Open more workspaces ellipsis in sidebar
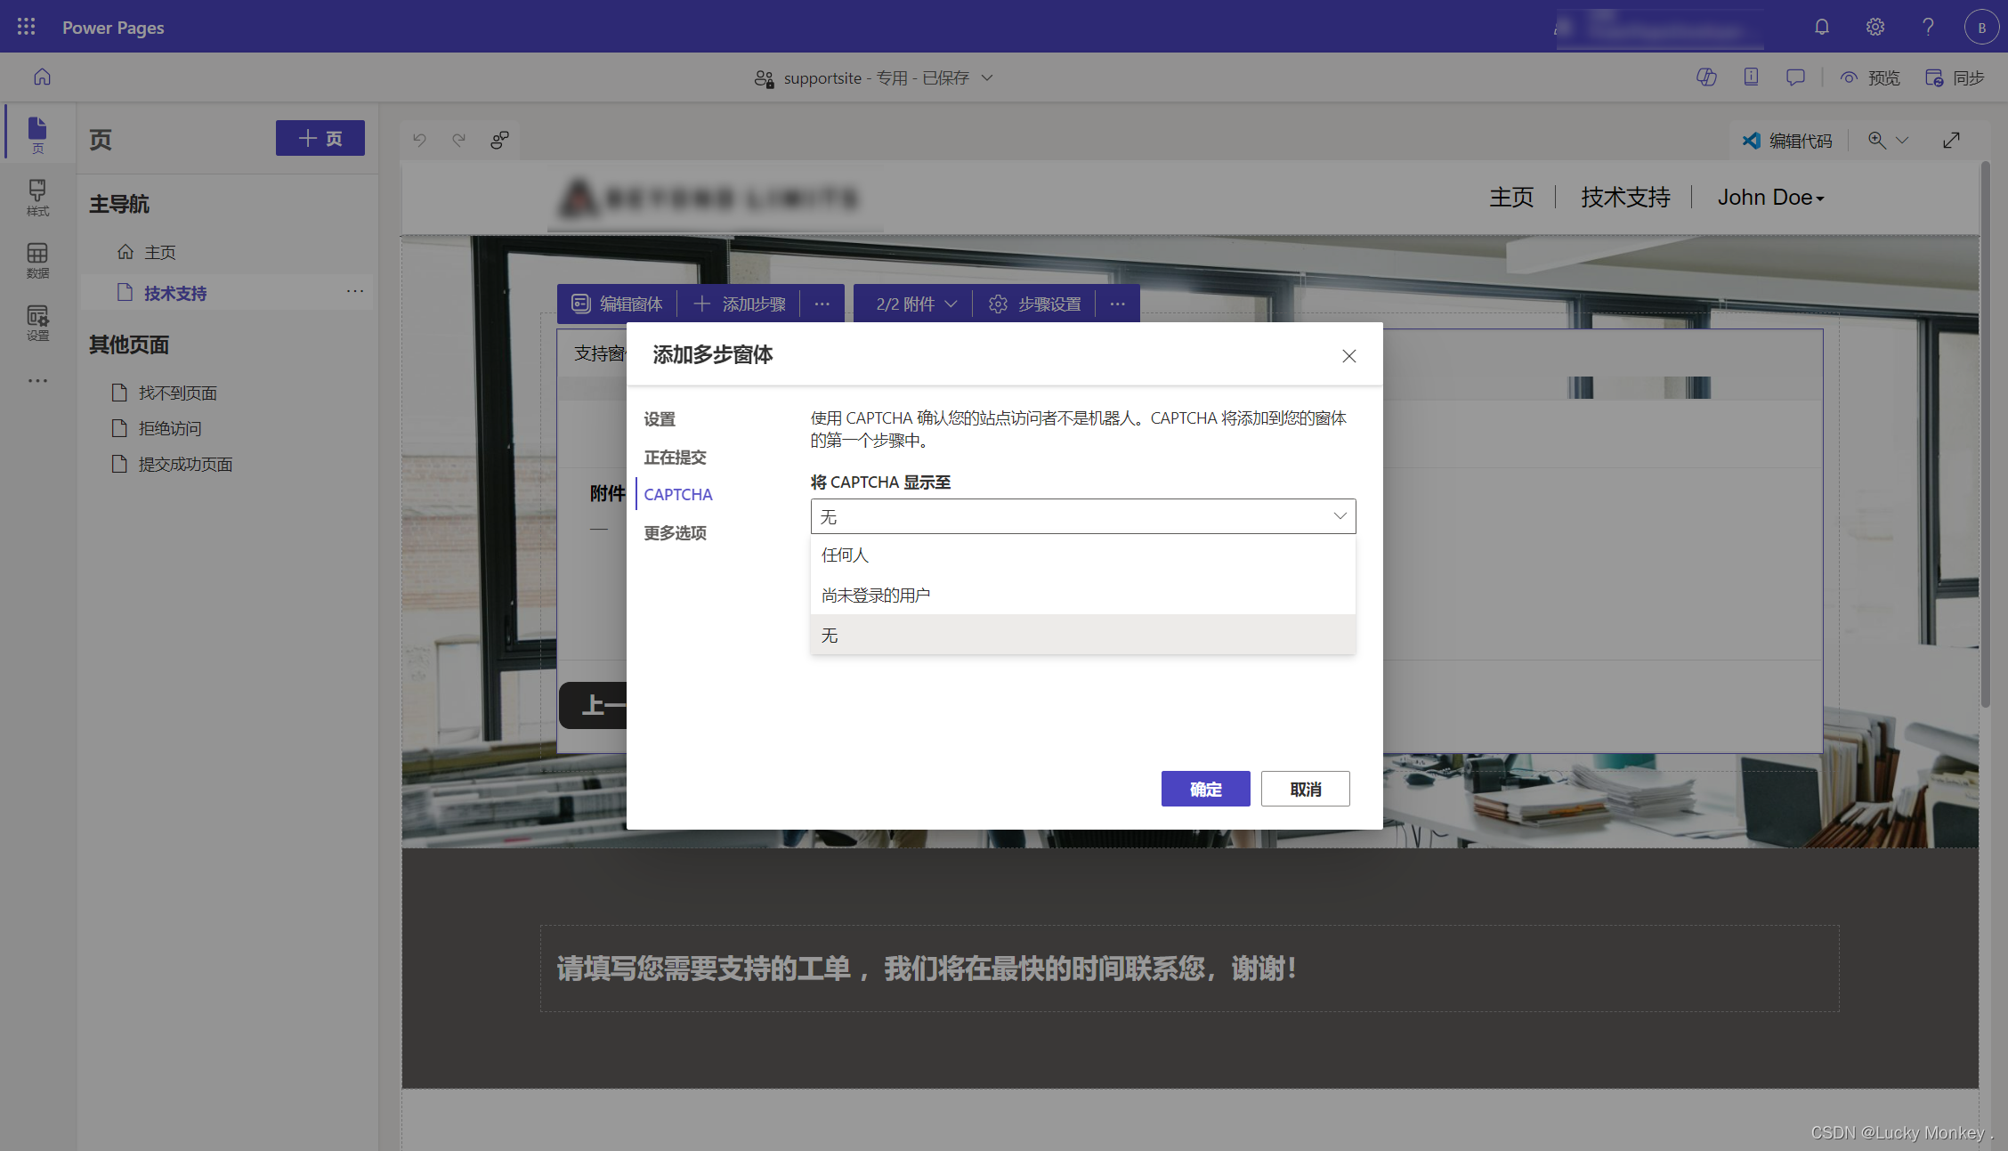This screenshot has height=1151, width=2008. pyautogui.click(x=37, y=380)
